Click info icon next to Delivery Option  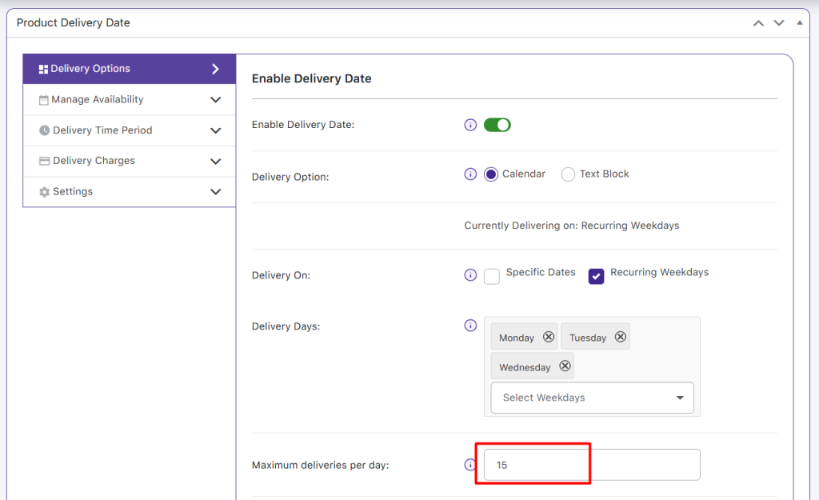(470, 174)
